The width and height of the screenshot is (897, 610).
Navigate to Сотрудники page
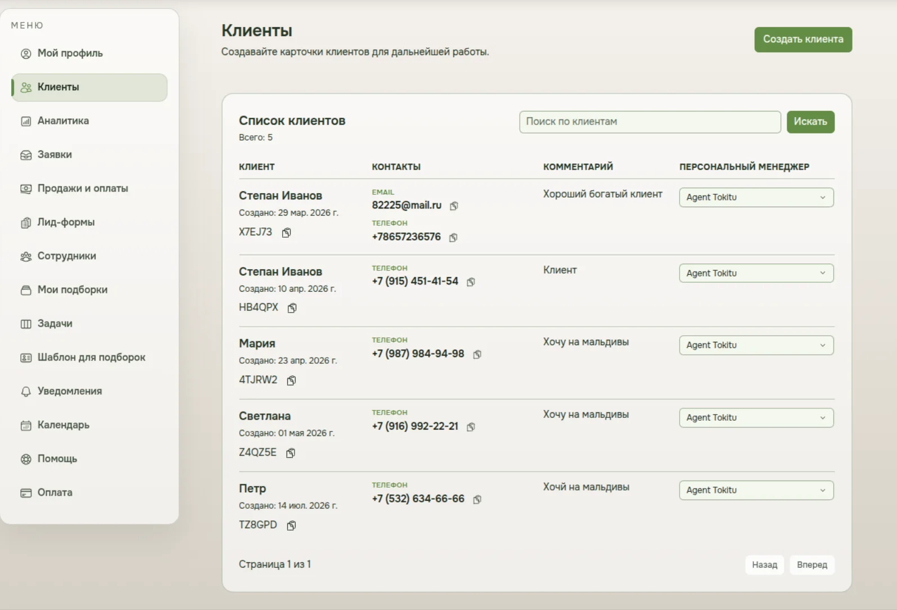pos(90,256)
